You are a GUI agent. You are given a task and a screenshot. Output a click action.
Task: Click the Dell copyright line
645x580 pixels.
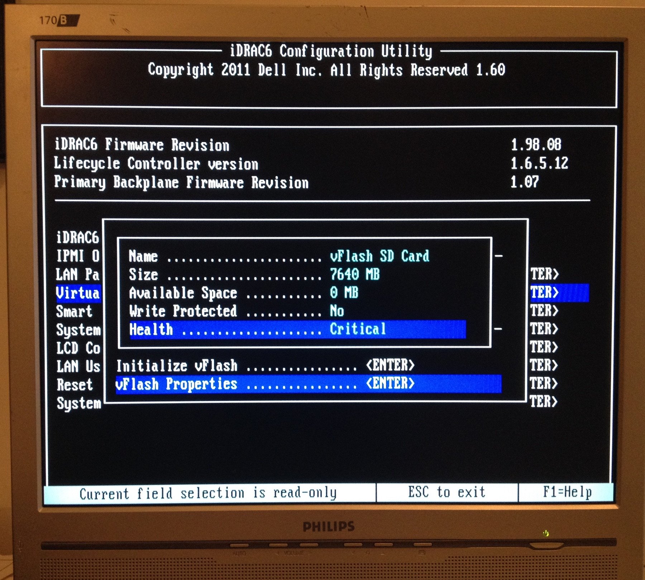[x=326, y=69]
